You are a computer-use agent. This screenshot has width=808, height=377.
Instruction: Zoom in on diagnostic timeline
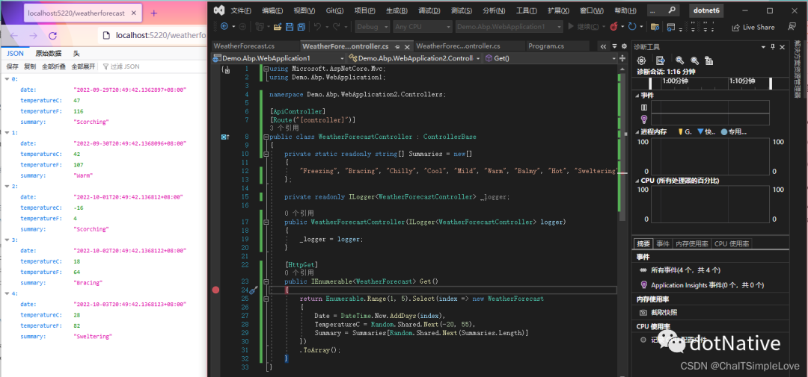679,60
